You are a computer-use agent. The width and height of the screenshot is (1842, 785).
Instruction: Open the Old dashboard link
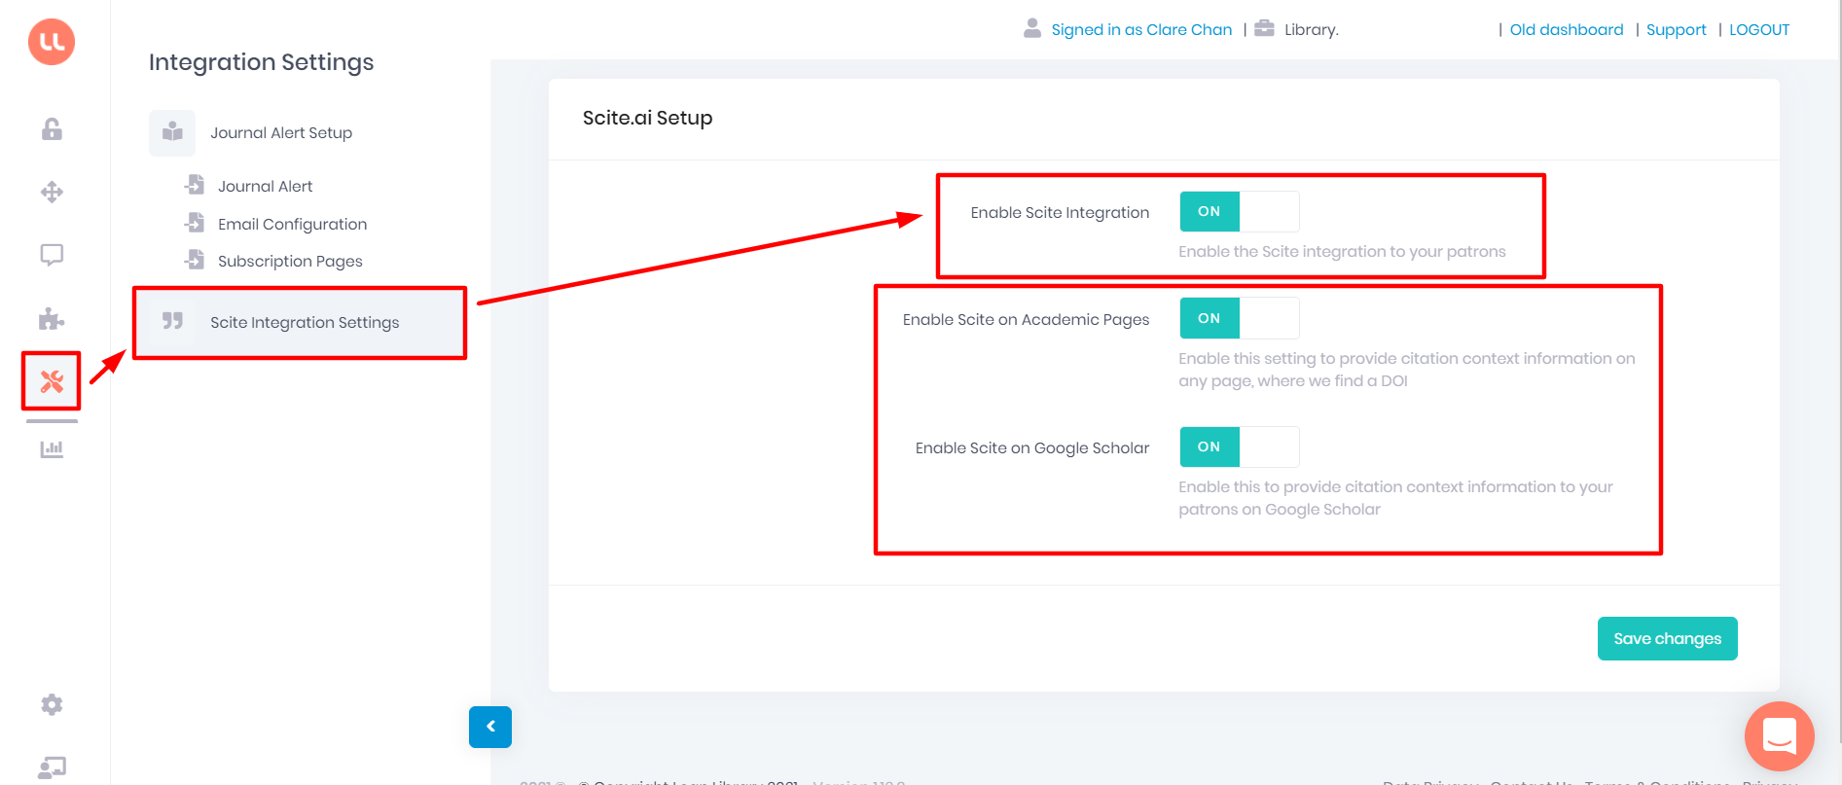click(1567, 29)
